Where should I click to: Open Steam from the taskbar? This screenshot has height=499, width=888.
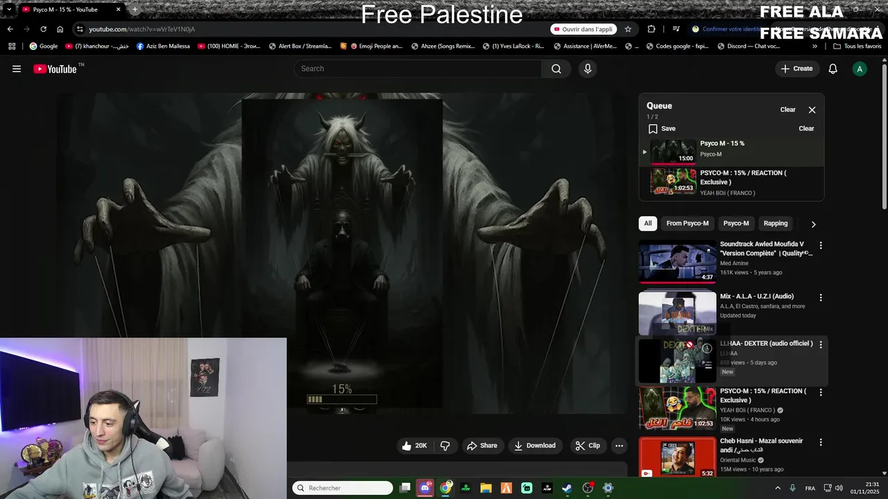tap(567, 488)
